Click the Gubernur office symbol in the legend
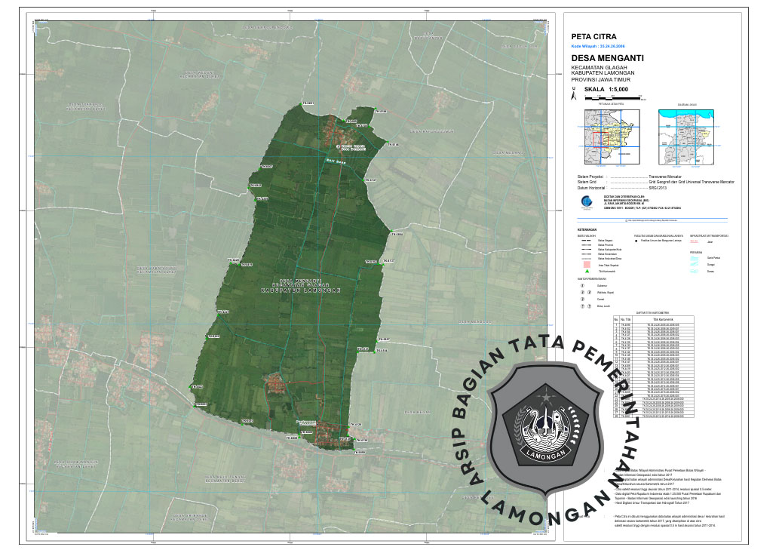 click(x=582, y=286)
